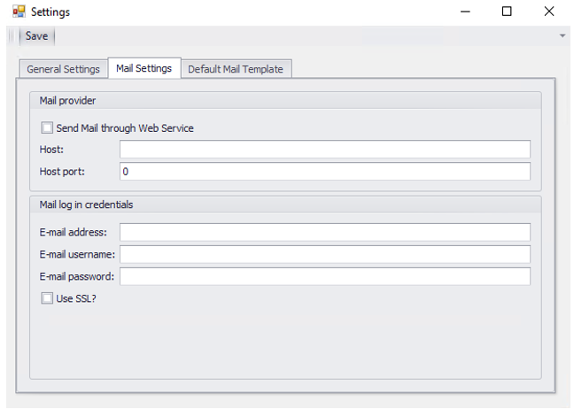Click the Mail log in credentials header

tap(86, 204)
